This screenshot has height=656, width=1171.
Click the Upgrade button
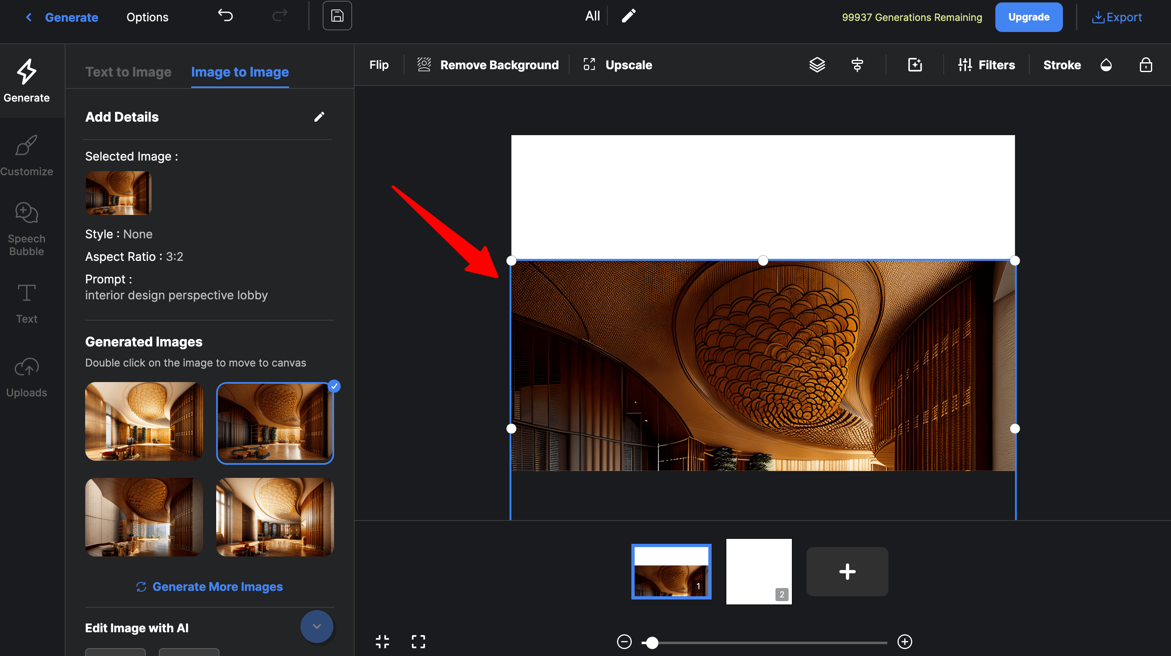pyautogui.click(x=1028, y=17)
